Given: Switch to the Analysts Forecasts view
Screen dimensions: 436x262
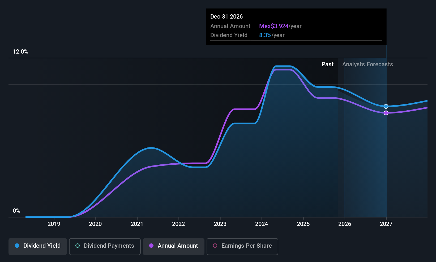Looking at the screenshot, I should click(x=367, y=64).
